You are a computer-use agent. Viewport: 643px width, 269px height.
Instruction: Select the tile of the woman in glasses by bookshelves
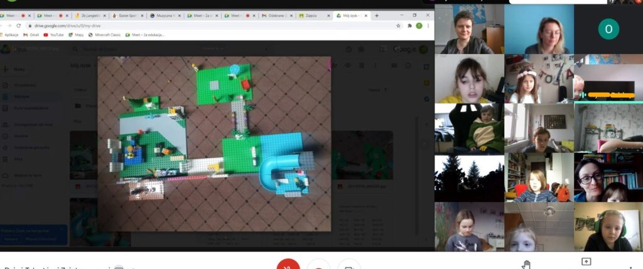pyautogui.click(x=608, y=177)
